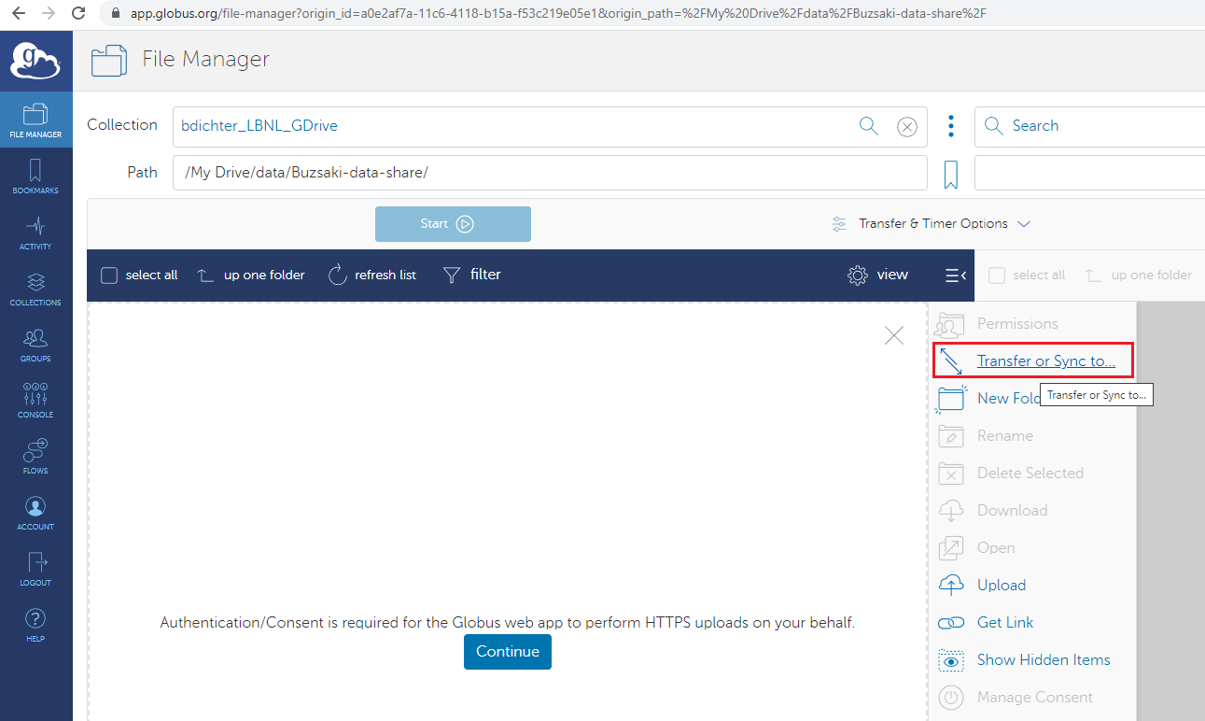This screenshot has height=721, width=1205.
Task: Open Flows in the sidebar
Action: point(35,456)
